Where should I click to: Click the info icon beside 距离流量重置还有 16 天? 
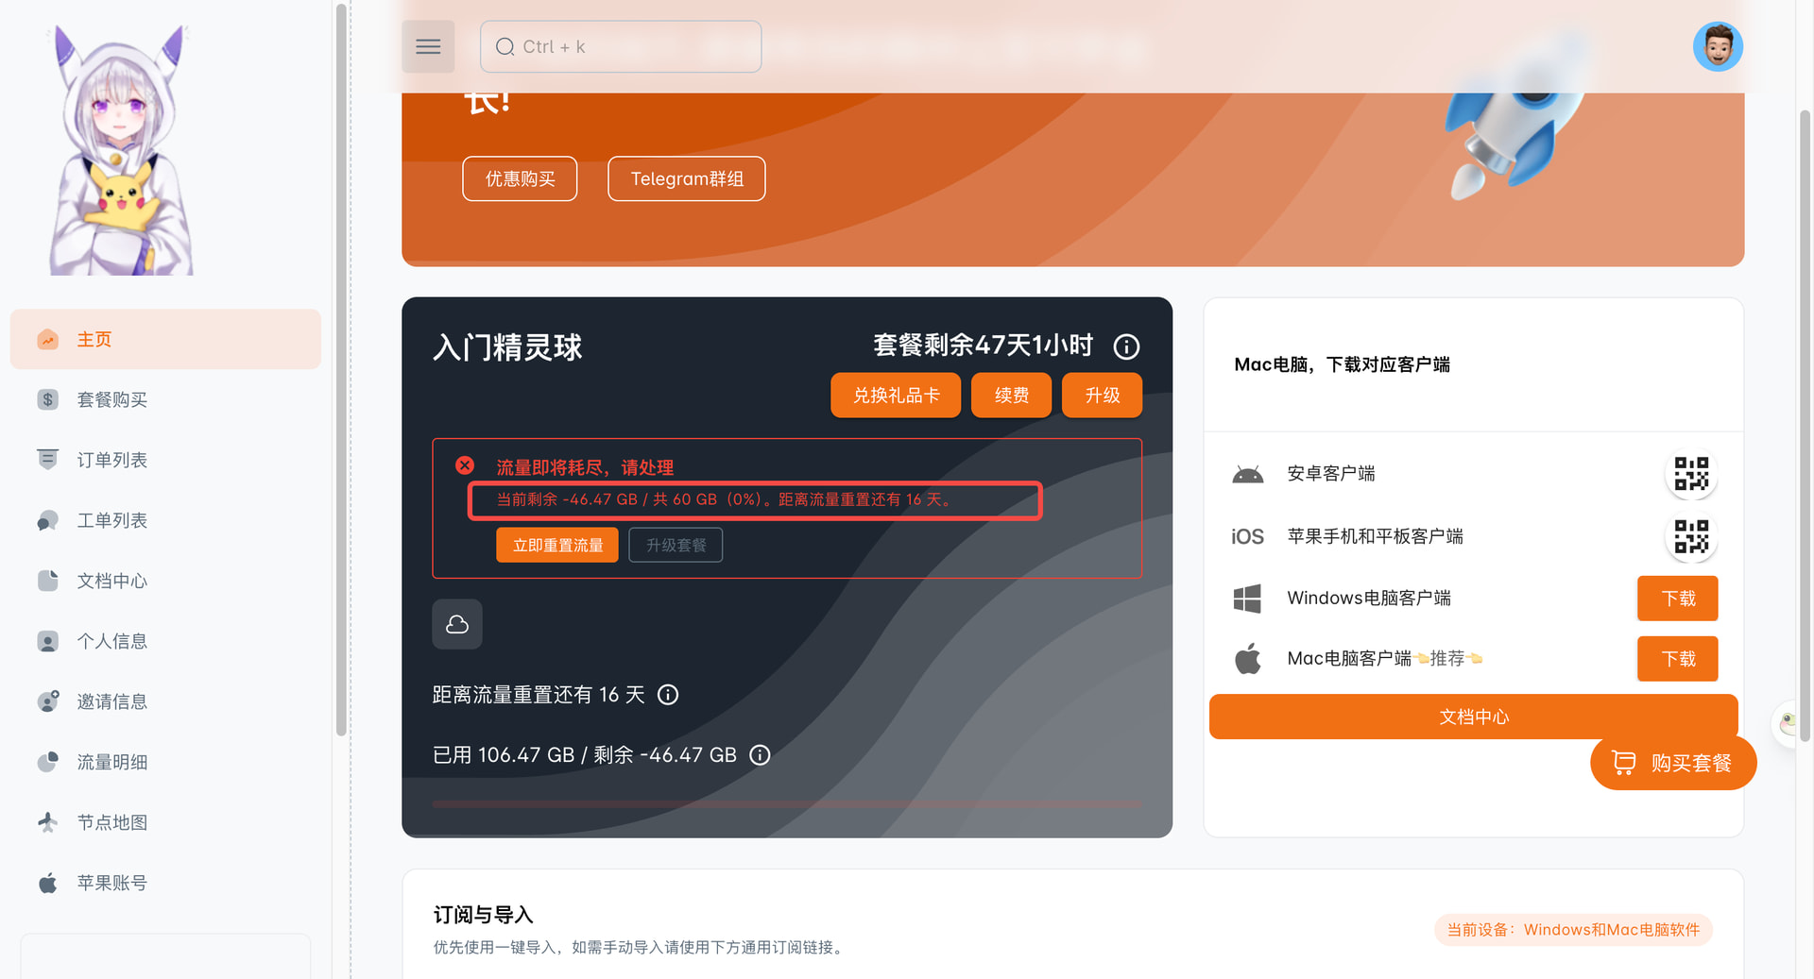pyautogui.click(x=668, y=695)
